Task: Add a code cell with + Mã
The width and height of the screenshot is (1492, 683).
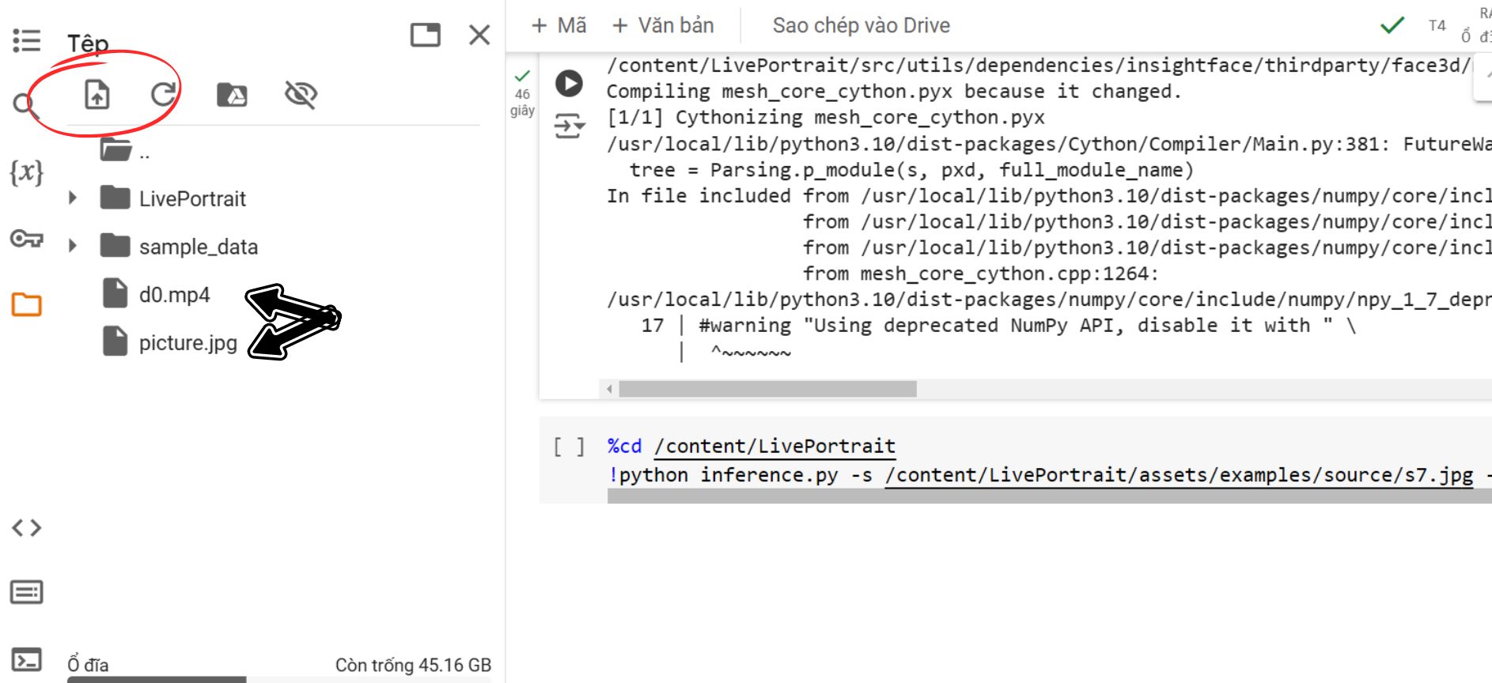Action: coord(559,25)
